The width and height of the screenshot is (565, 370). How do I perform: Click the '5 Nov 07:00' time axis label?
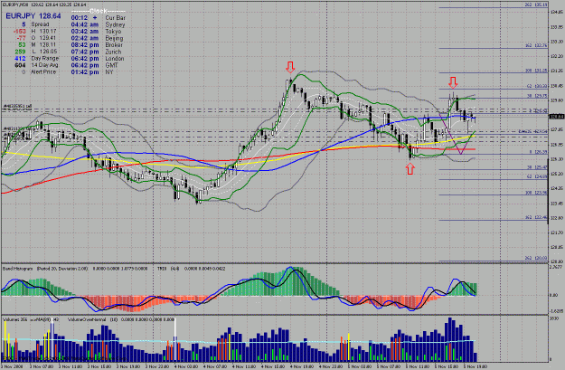click(388, 366)
